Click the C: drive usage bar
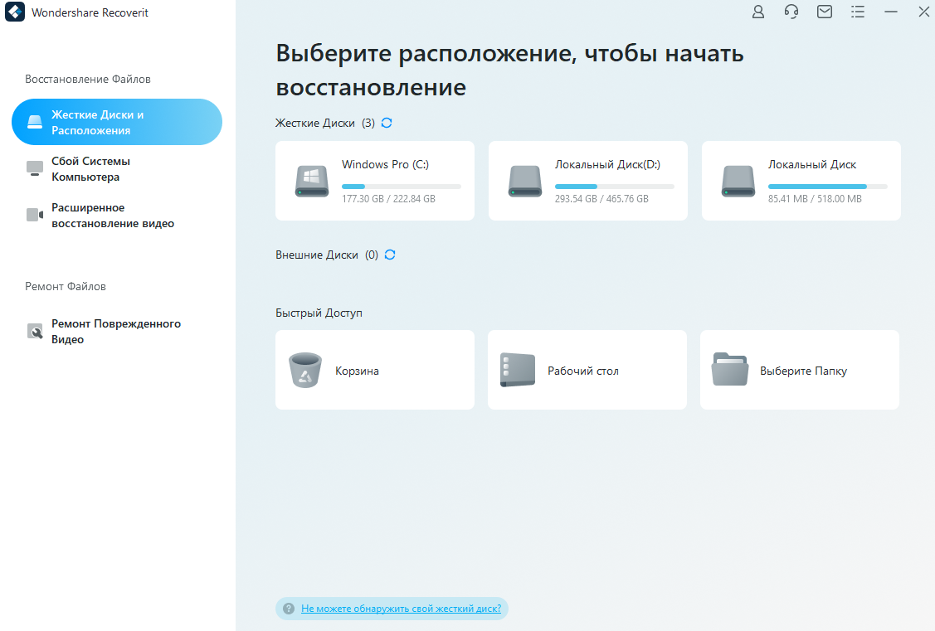The image size is (935, 631). pos(402,187)
